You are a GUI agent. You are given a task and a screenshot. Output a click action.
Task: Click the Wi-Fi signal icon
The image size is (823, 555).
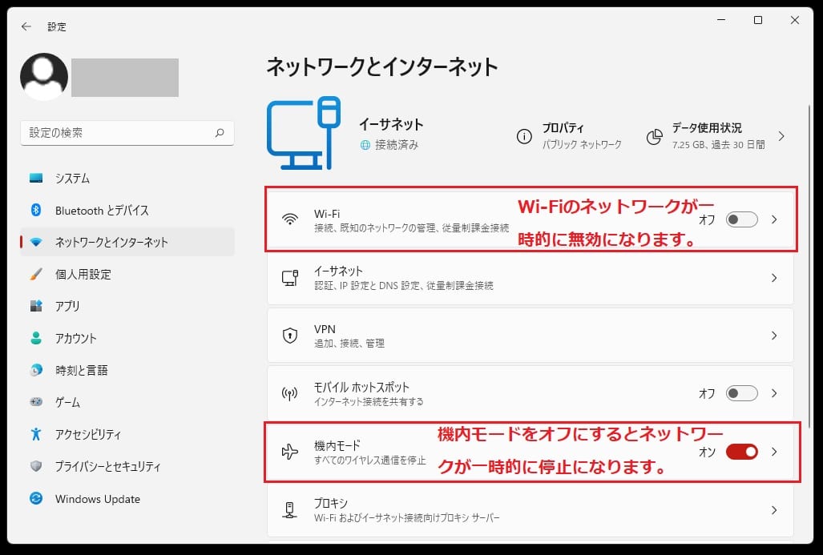(x=290, y=219)
